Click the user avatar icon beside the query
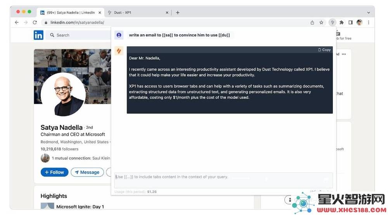Screen dimensions: 388x215 [119, 35]
